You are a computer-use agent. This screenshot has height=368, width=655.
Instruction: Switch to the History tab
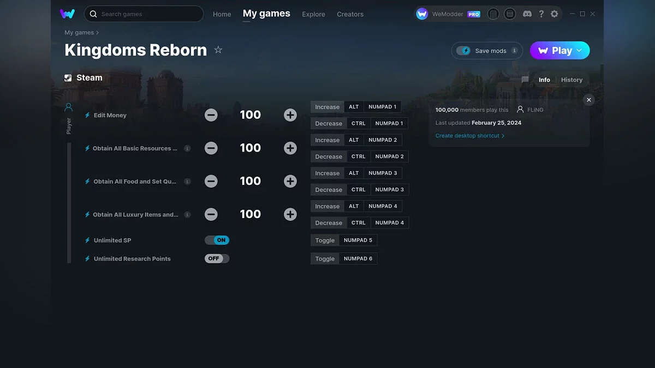pyautogui.click(x=571, y=80)
